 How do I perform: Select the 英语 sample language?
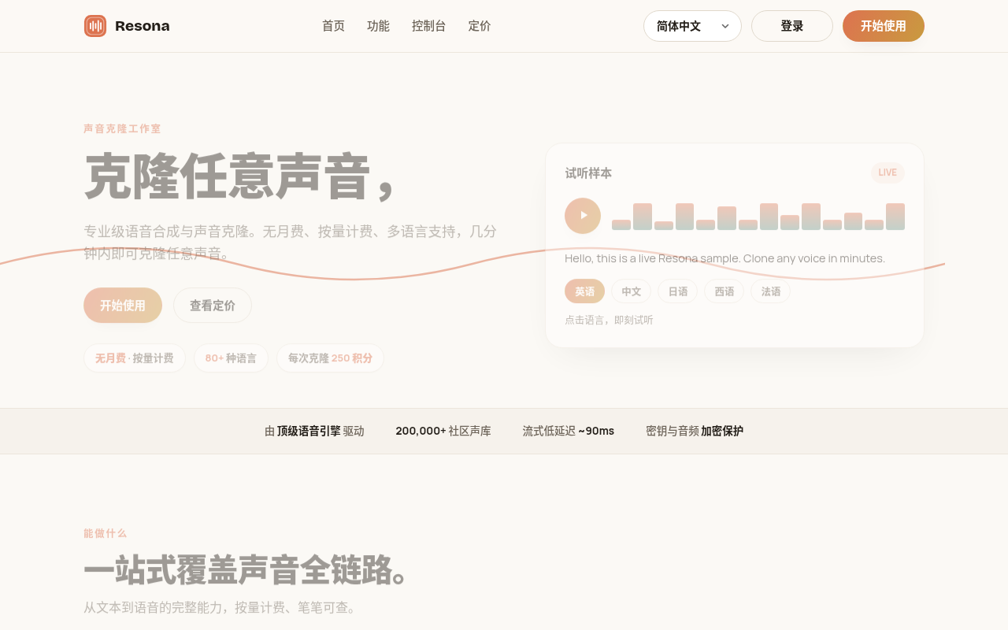pos(584,291)
